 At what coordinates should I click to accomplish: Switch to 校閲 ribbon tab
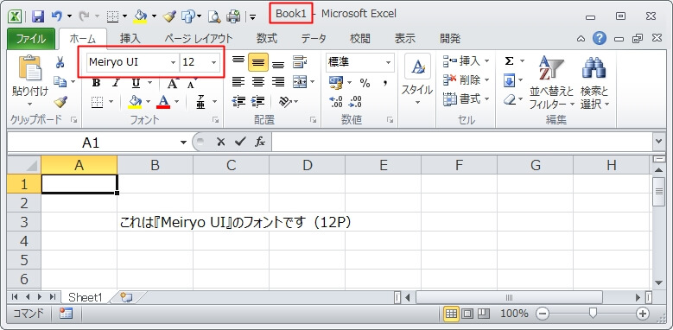[359, 39]
